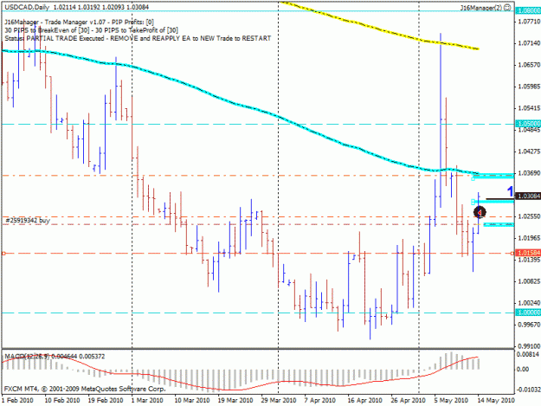
Task: Click the 1.02550 price scale value
Action: coord(529,216)
